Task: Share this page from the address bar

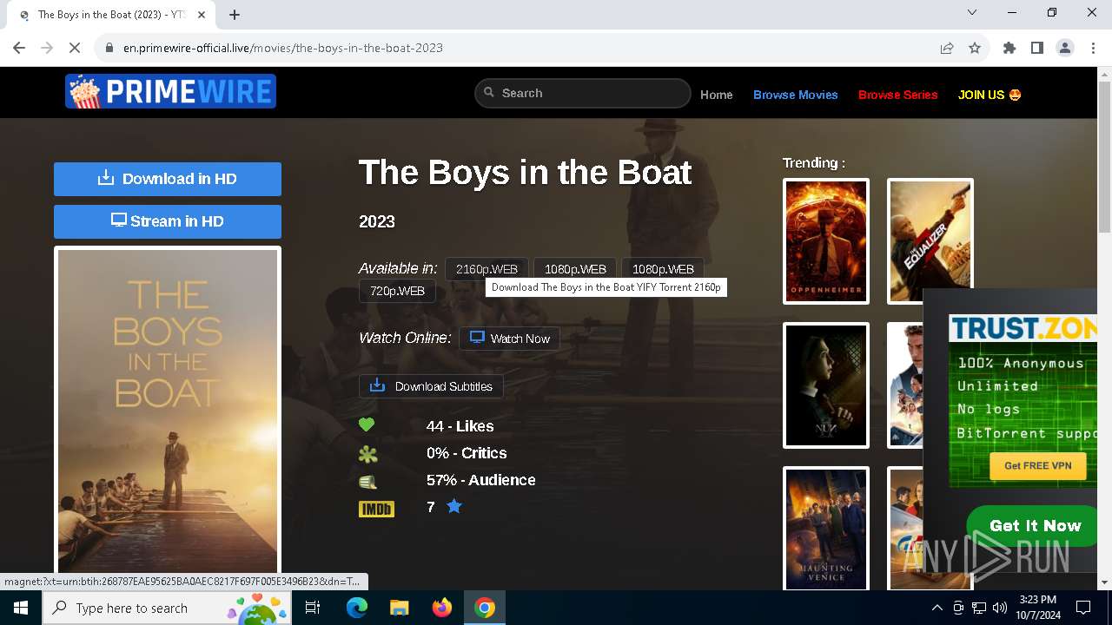Action: point(947,48)
